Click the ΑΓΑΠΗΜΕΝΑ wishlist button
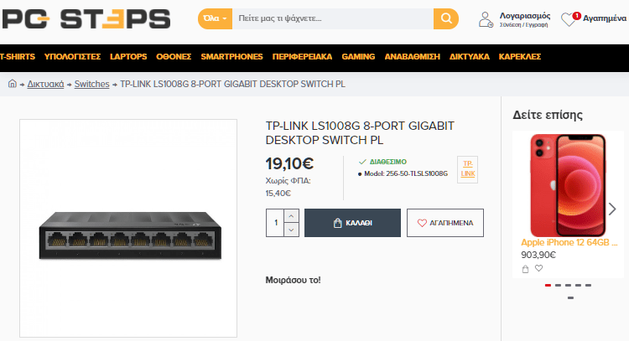 click(x=444, y=223)
